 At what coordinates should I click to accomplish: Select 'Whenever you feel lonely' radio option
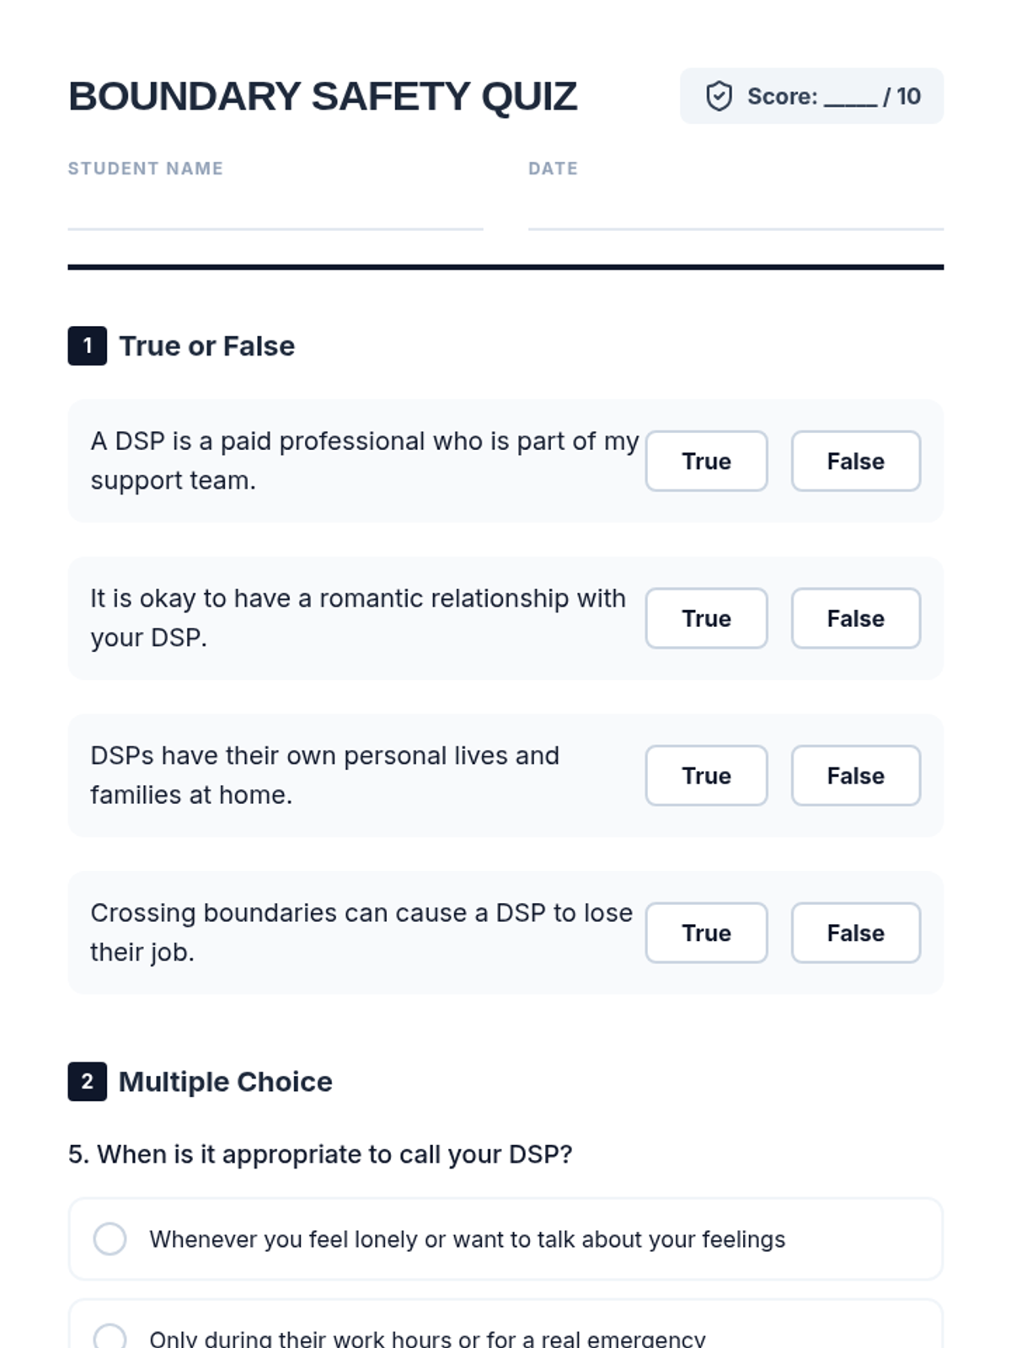point(110,1239)
